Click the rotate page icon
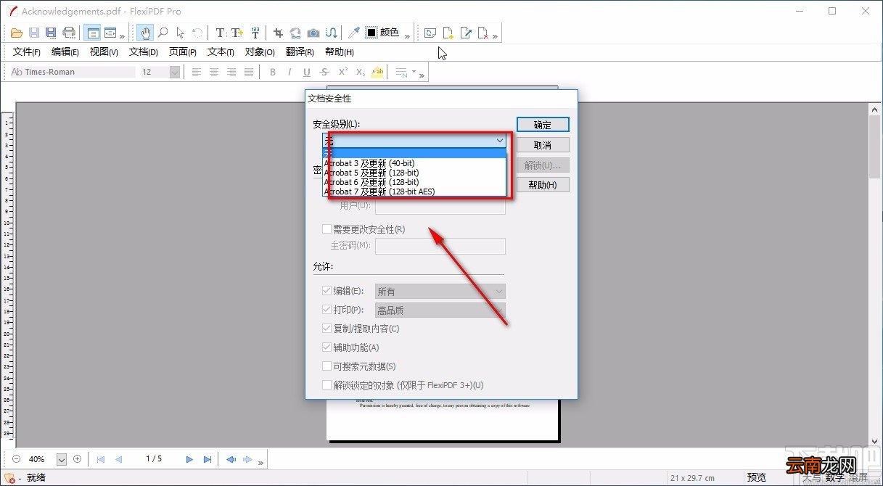 [x=431, y=33]
